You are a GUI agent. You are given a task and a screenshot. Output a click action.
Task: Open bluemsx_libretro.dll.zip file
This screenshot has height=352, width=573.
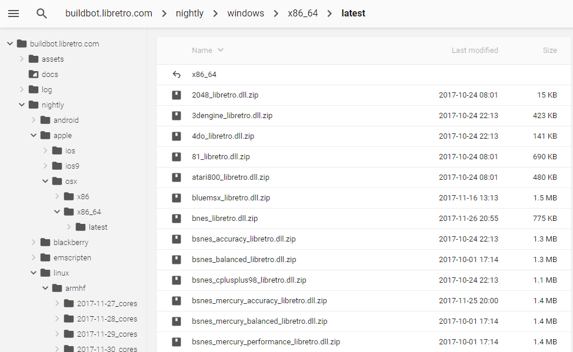pyautogui.click(x=231, y=198)
